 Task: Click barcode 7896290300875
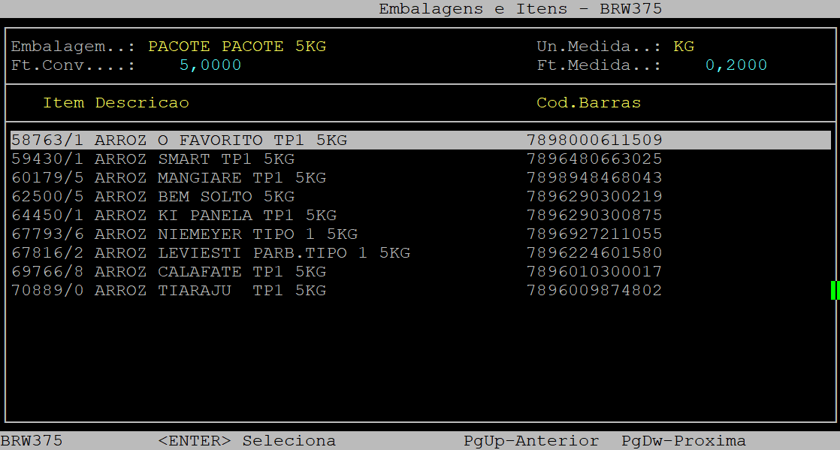594,216
